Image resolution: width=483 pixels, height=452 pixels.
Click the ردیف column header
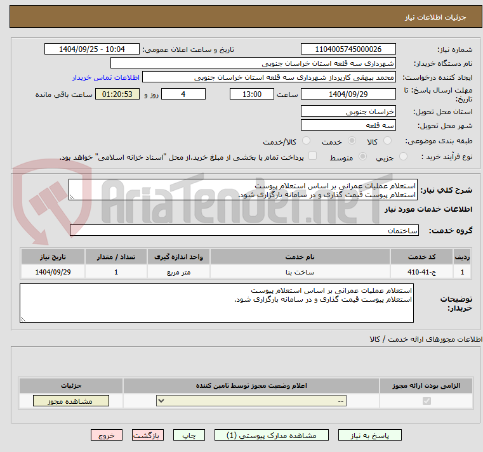[462, 257]
